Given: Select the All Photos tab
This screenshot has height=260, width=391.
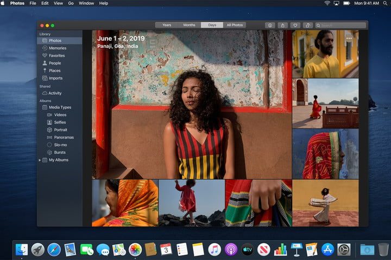Looking at the screenshot, I should 235,25.
